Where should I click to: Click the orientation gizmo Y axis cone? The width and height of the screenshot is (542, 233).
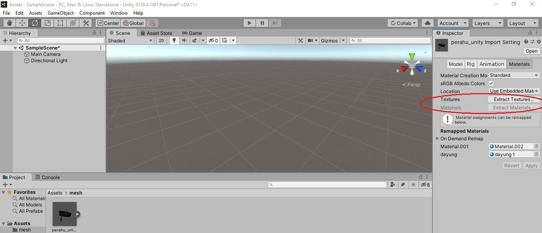pyautogui.click(x=412, y=57)
